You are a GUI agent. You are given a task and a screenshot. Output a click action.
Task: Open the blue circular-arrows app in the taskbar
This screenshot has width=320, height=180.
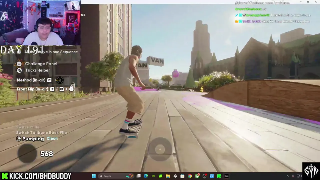coord(212,176)
